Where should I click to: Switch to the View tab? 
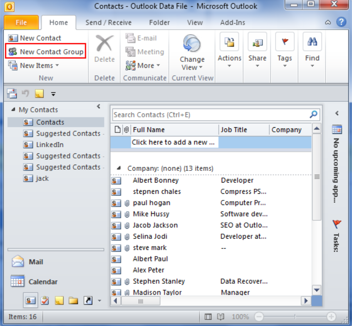pos(195,22)
